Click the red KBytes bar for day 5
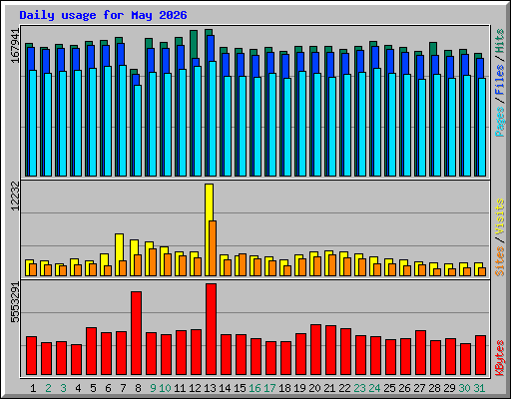511x399 pixels. [x=91, y=351]
